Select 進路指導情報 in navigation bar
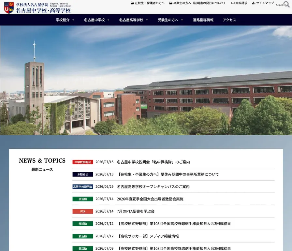 click(203, 20)
